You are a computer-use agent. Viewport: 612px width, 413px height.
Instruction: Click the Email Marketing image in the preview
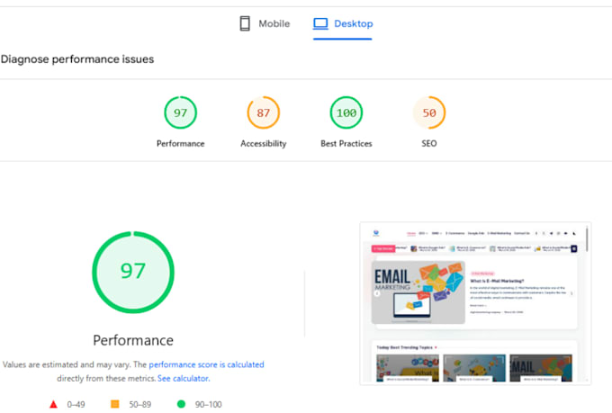[x=418, y=292]
